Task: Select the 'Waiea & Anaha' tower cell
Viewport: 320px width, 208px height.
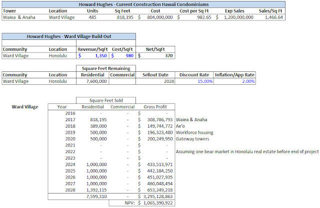Action: (19, 17)
